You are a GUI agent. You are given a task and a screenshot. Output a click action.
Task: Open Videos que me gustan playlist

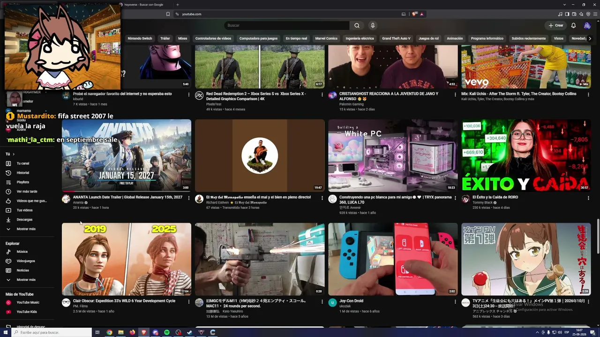coord(27,201)
